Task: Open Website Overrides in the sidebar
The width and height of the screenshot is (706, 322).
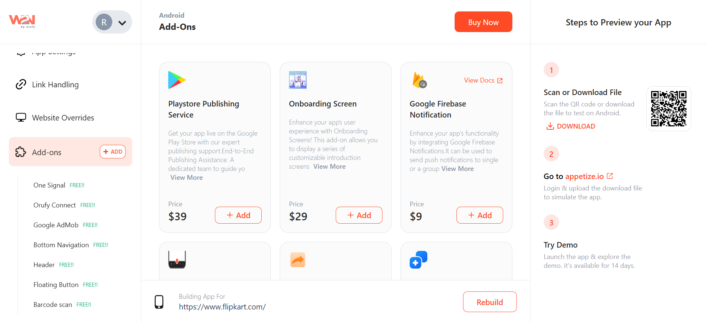Action: 63,118
